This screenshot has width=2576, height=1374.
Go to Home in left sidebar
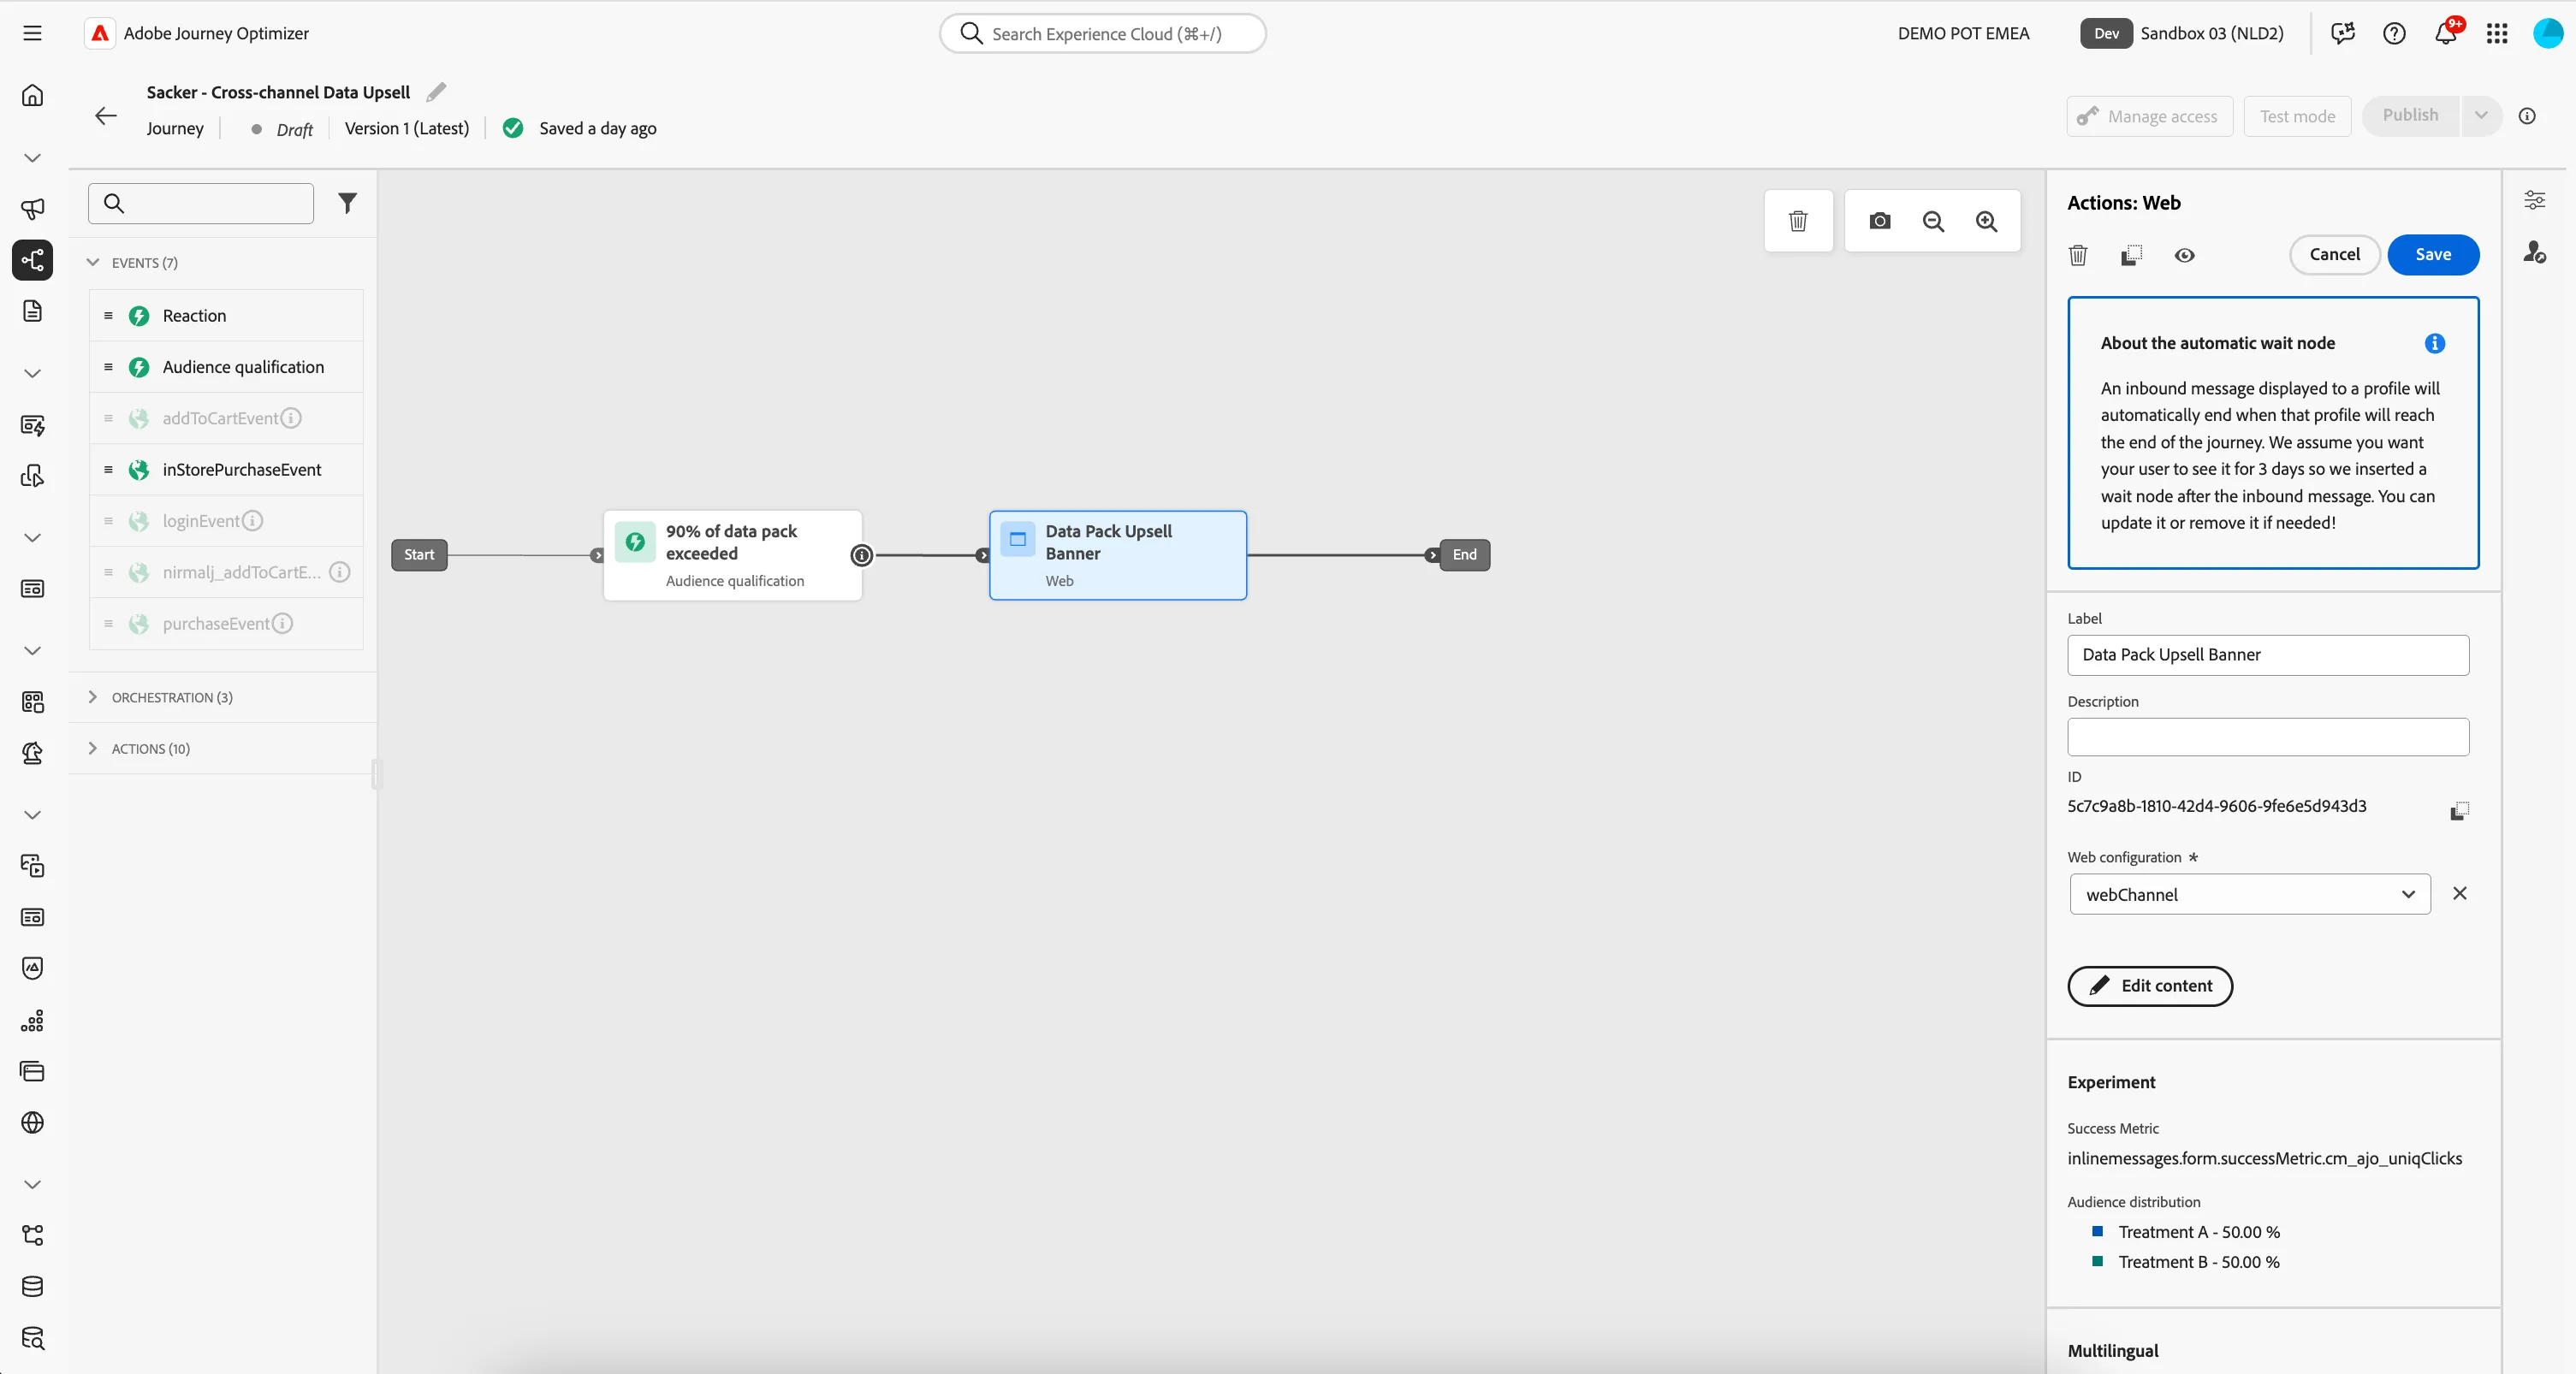[32, 95]
